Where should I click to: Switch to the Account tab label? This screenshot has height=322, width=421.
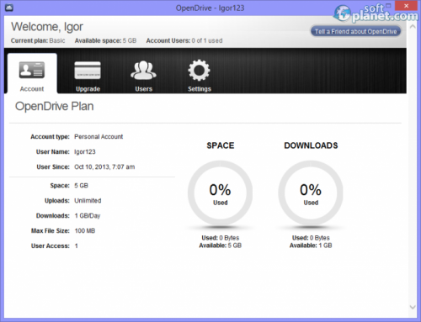(32, 89)
